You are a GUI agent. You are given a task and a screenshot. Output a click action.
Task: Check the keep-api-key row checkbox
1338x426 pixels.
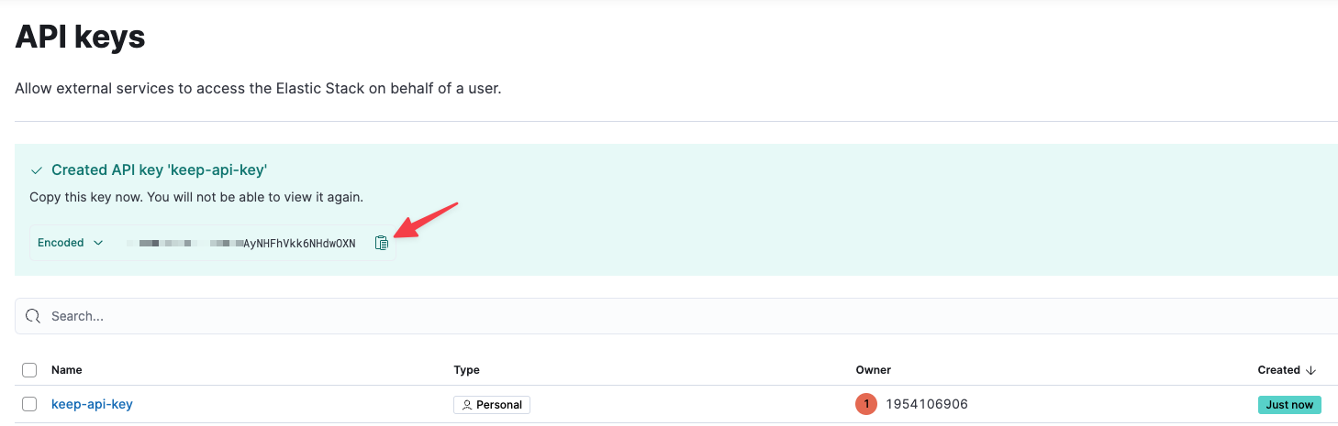click(29, 404)
